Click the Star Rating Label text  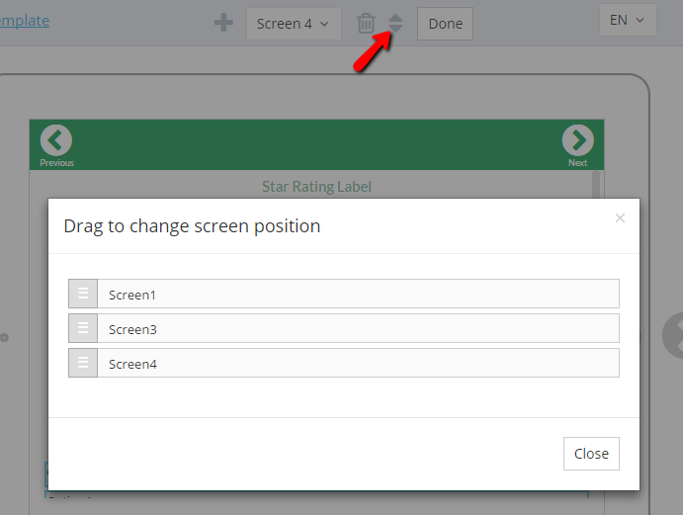pos(316,187)
